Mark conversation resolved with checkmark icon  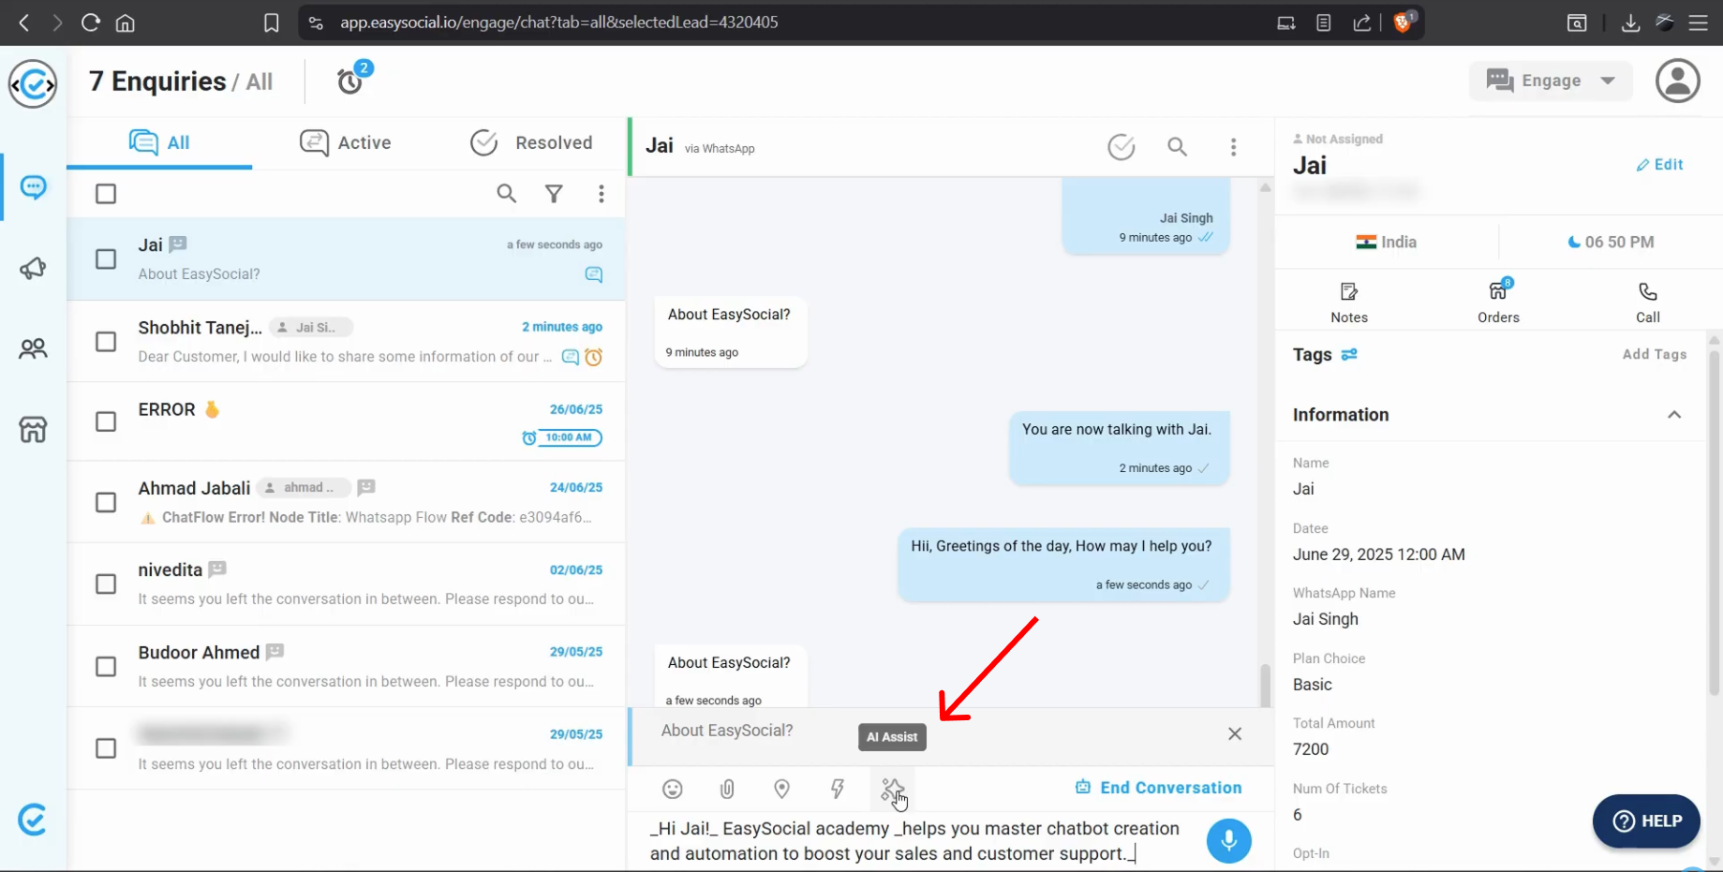click(x=1121, y=147)
